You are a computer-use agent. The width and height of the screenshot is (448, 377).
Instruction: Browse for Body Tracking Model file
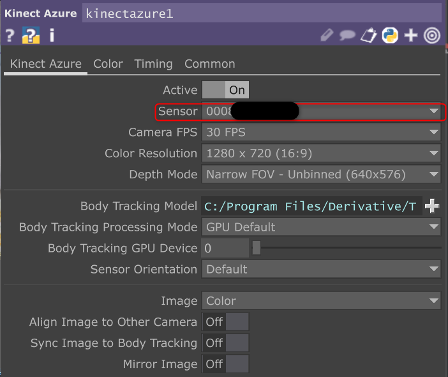click(433, 206)
